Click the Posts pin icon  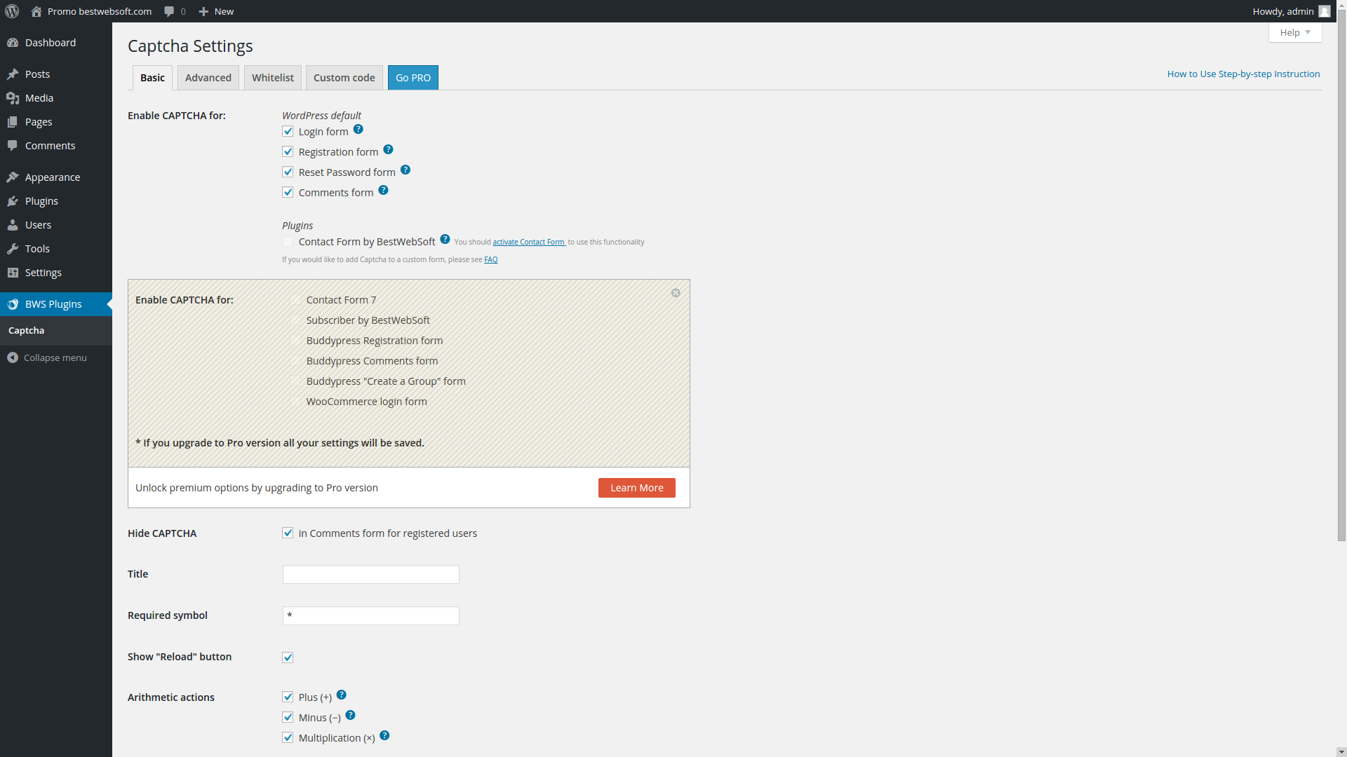pos(13,74)
